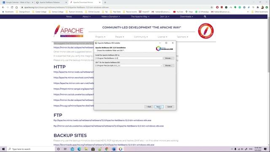
Task: Open the WhatsApp bookmark
Action: point(202,12)
